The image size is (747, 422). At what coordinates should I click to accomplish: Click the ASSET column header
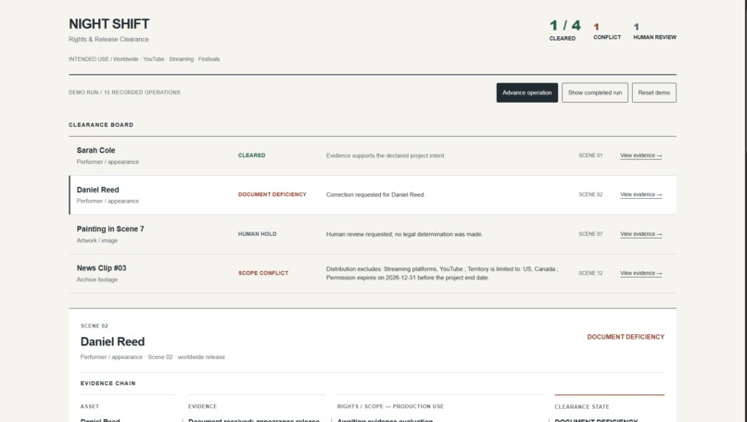pyautogui.click(x=90, y=407)
